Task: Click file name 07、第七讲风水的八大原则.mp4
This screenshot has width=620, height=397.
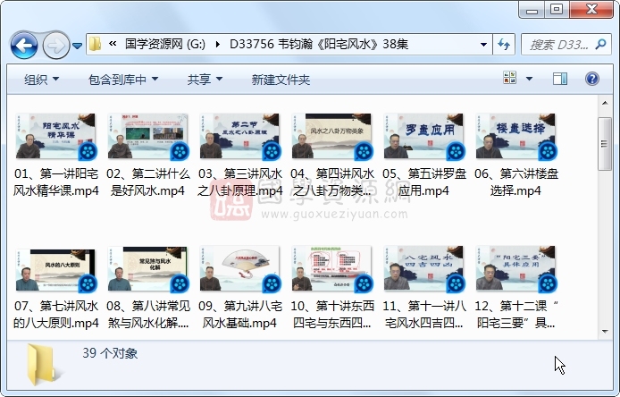Action: pos(55,315)
